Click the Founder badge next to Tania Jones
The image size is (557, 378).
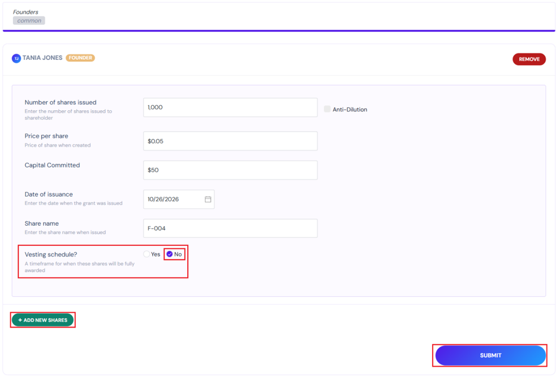click(x=80, y=57)
